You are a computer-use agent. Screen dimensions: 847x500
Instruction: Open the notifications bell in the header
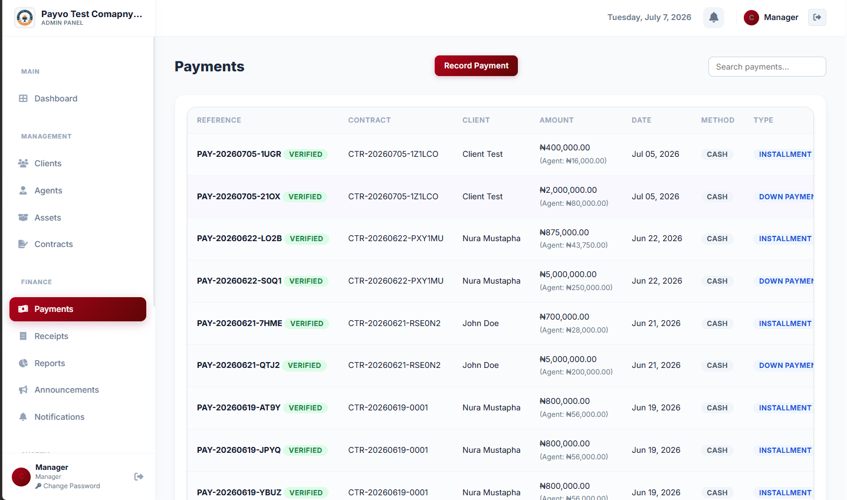coord(714,17)
